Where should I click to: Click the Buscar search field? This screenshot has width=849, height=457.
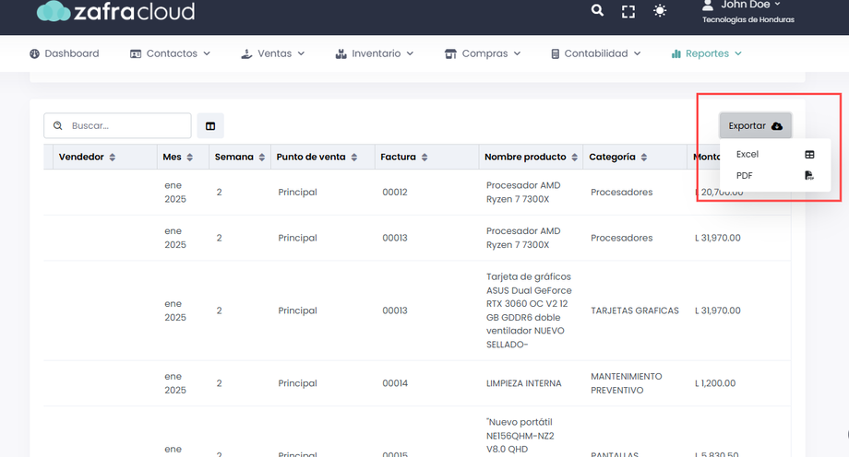[x=126, y=125]
